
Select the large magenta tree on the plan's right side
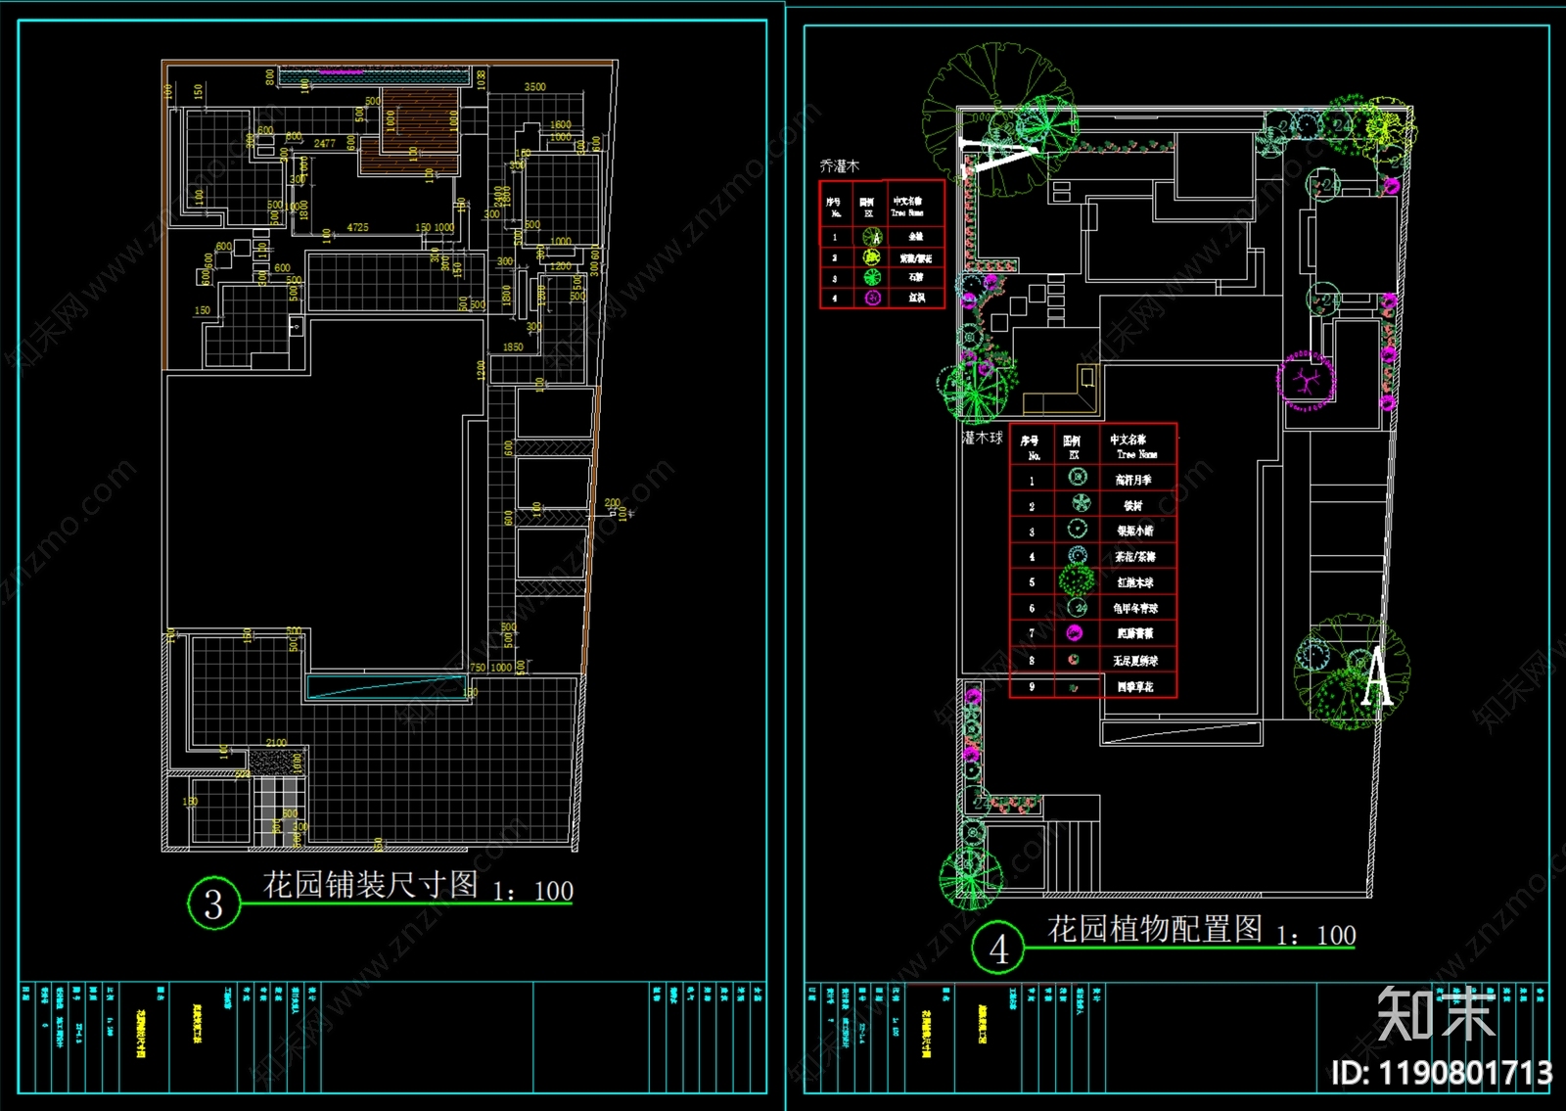[x=1307, y=380]
